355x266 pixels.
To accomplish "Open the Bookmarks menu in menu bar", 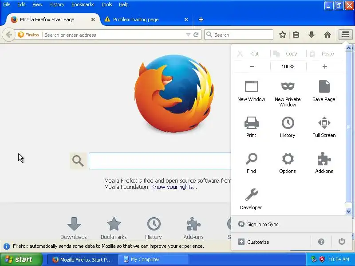I will tap(83, 4).
